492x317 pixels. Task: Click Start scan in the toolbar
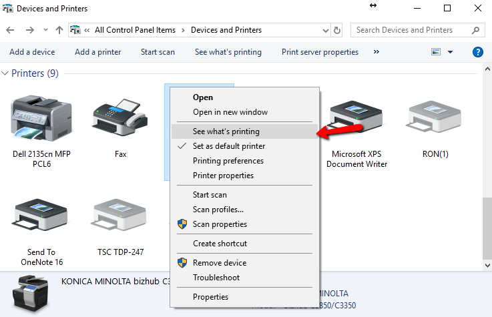[158, 52]
